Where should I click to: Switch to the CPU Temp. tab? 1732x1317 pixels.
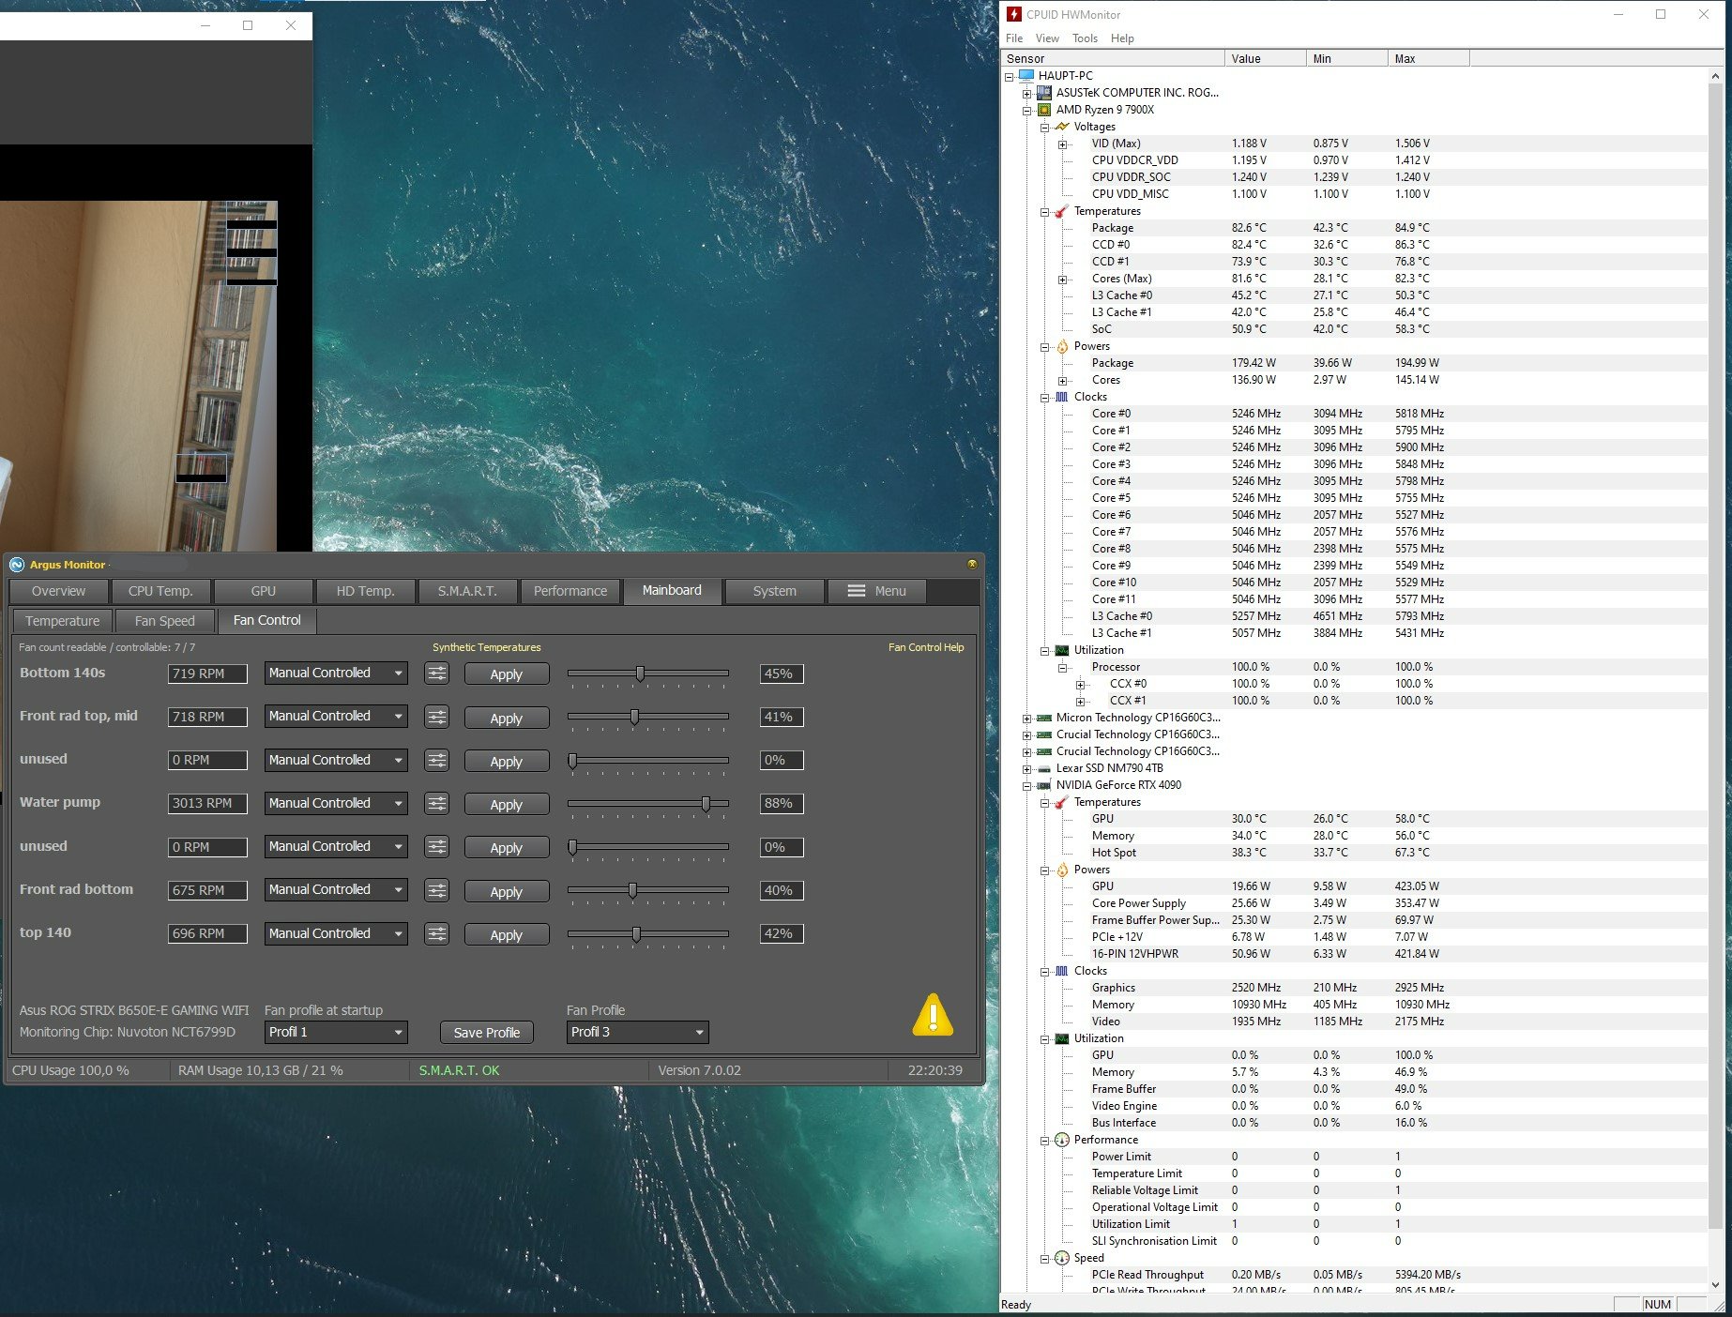pyautogui.click(x=160, y=591)
